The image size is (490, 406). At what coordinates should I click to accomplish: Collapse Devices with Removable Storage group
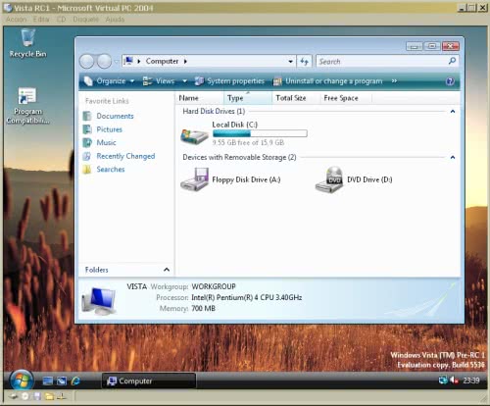coord(453,157)
